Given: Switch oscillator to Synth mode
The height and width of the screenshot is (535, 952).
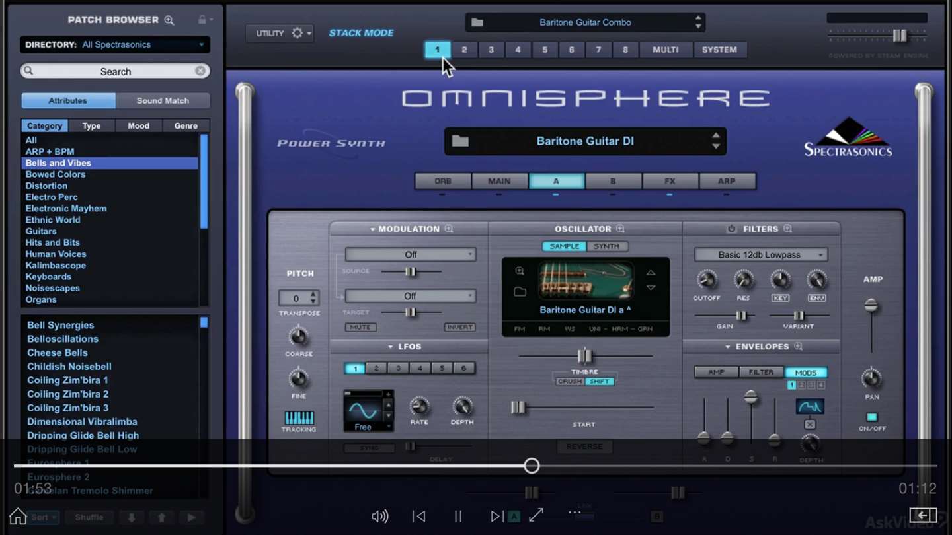Looking at the screenshot, I should click(x=607, y=246).
